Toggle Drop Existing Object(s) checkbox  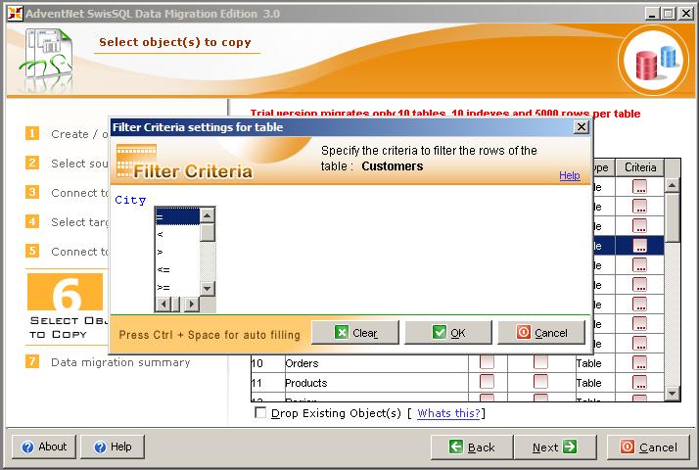[x=259, y=412]
